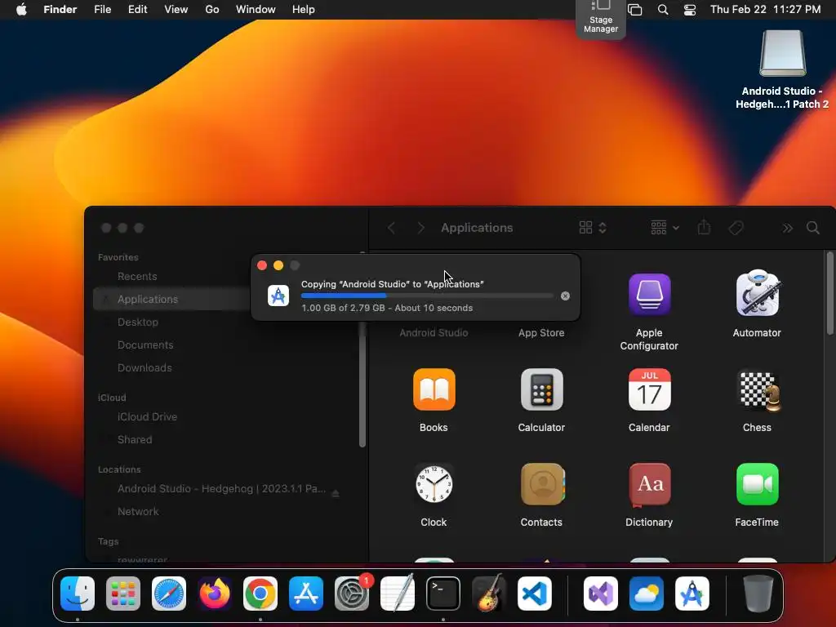The width and height of the screenshot is (836, 627).
Task: Click the date and time in menu bar
Action: click(x=765, y=10)
